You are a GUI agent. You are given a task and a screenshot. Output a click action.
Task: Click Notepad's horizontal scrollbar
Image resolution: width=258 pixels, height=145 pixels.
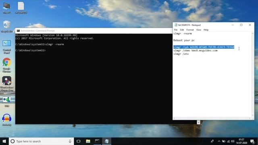212,118
